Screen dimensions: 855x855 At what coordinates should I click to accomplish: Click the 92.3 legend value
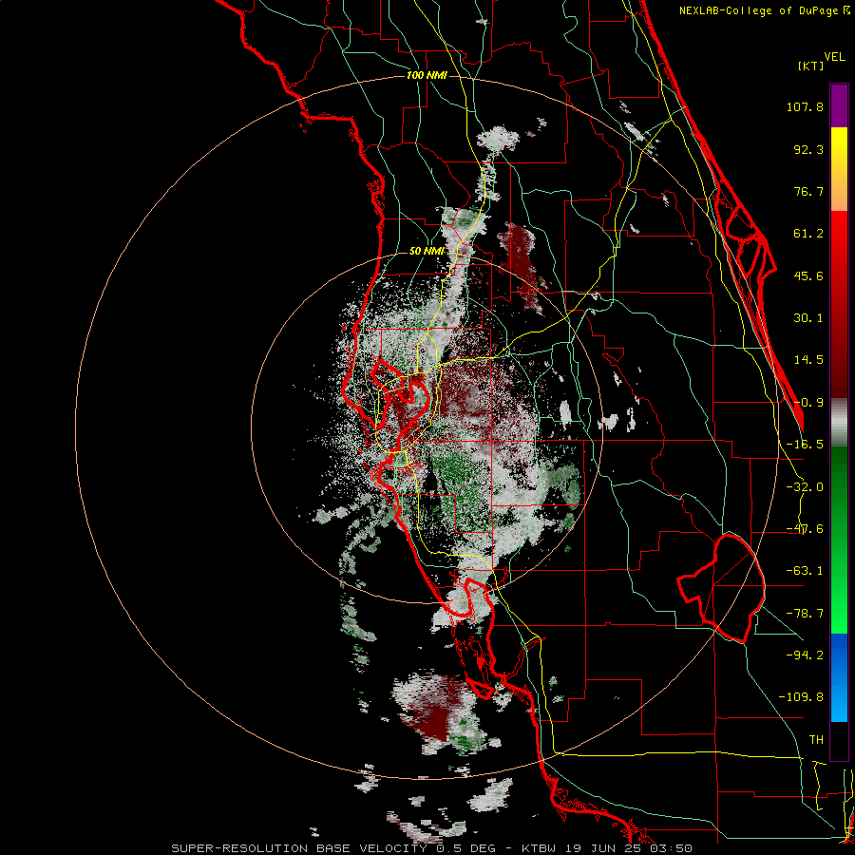(x=808, y=149)
